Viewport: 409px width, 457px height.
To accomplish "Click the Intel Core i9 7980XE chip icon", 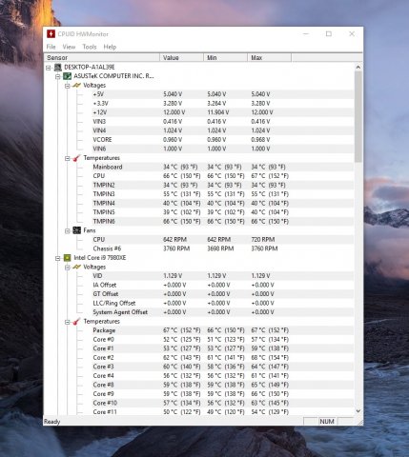I will pos(67,258).
